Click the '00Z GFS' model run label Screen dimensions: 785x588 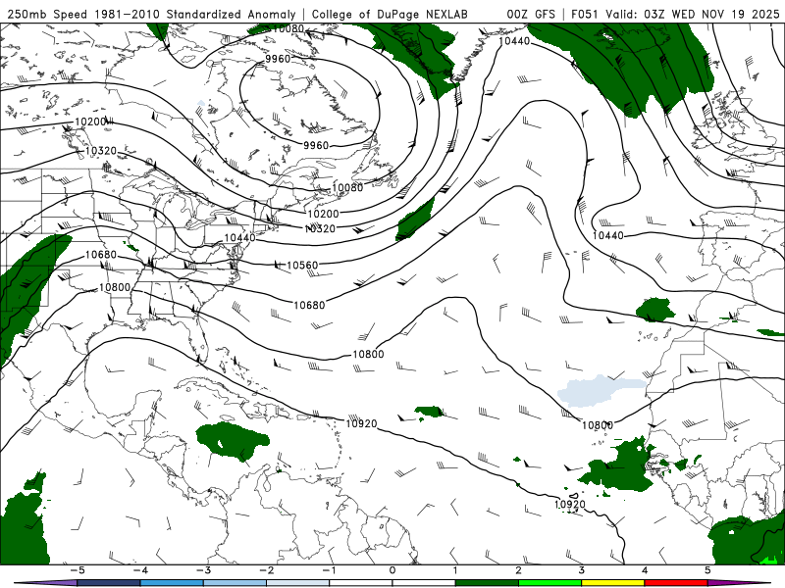coord(531,14)
